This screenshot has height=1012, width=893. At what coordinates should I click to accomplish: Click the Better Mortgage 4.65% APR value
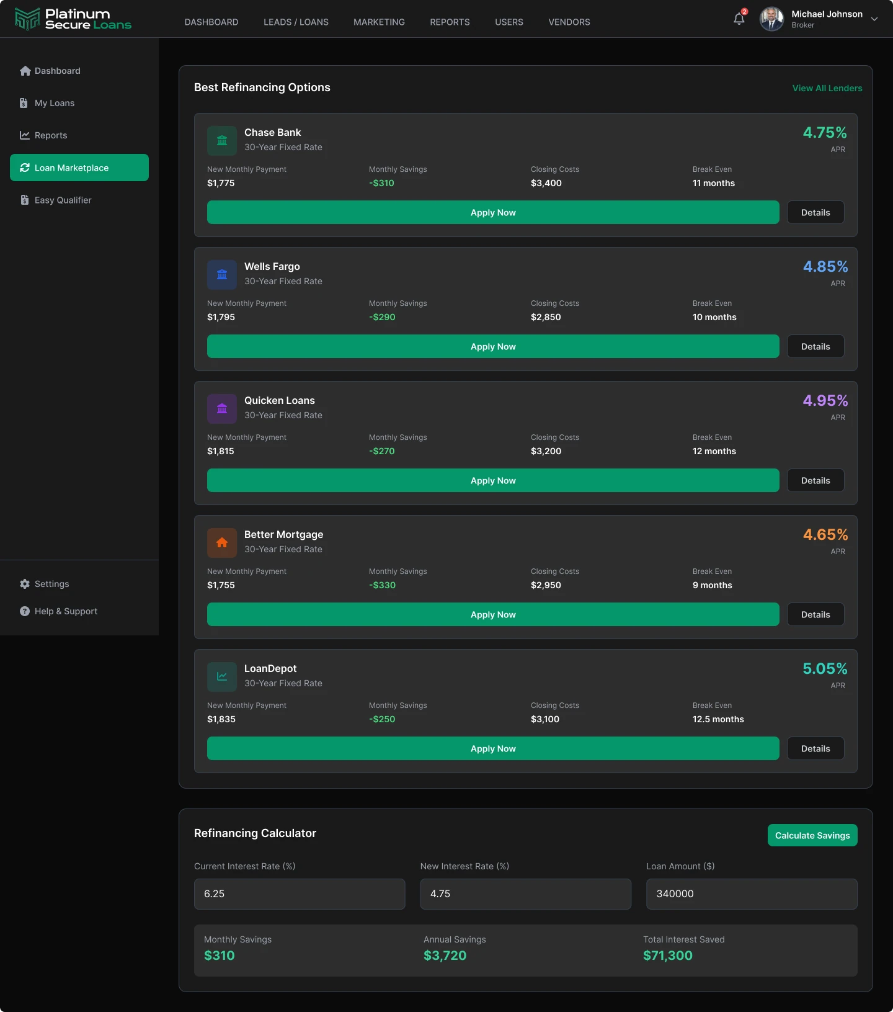[x=825, y=535]
